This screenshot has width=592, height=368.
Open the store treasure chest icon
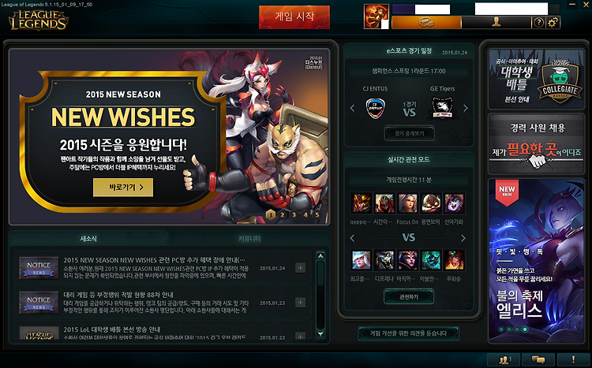click(x=426, y=22)
